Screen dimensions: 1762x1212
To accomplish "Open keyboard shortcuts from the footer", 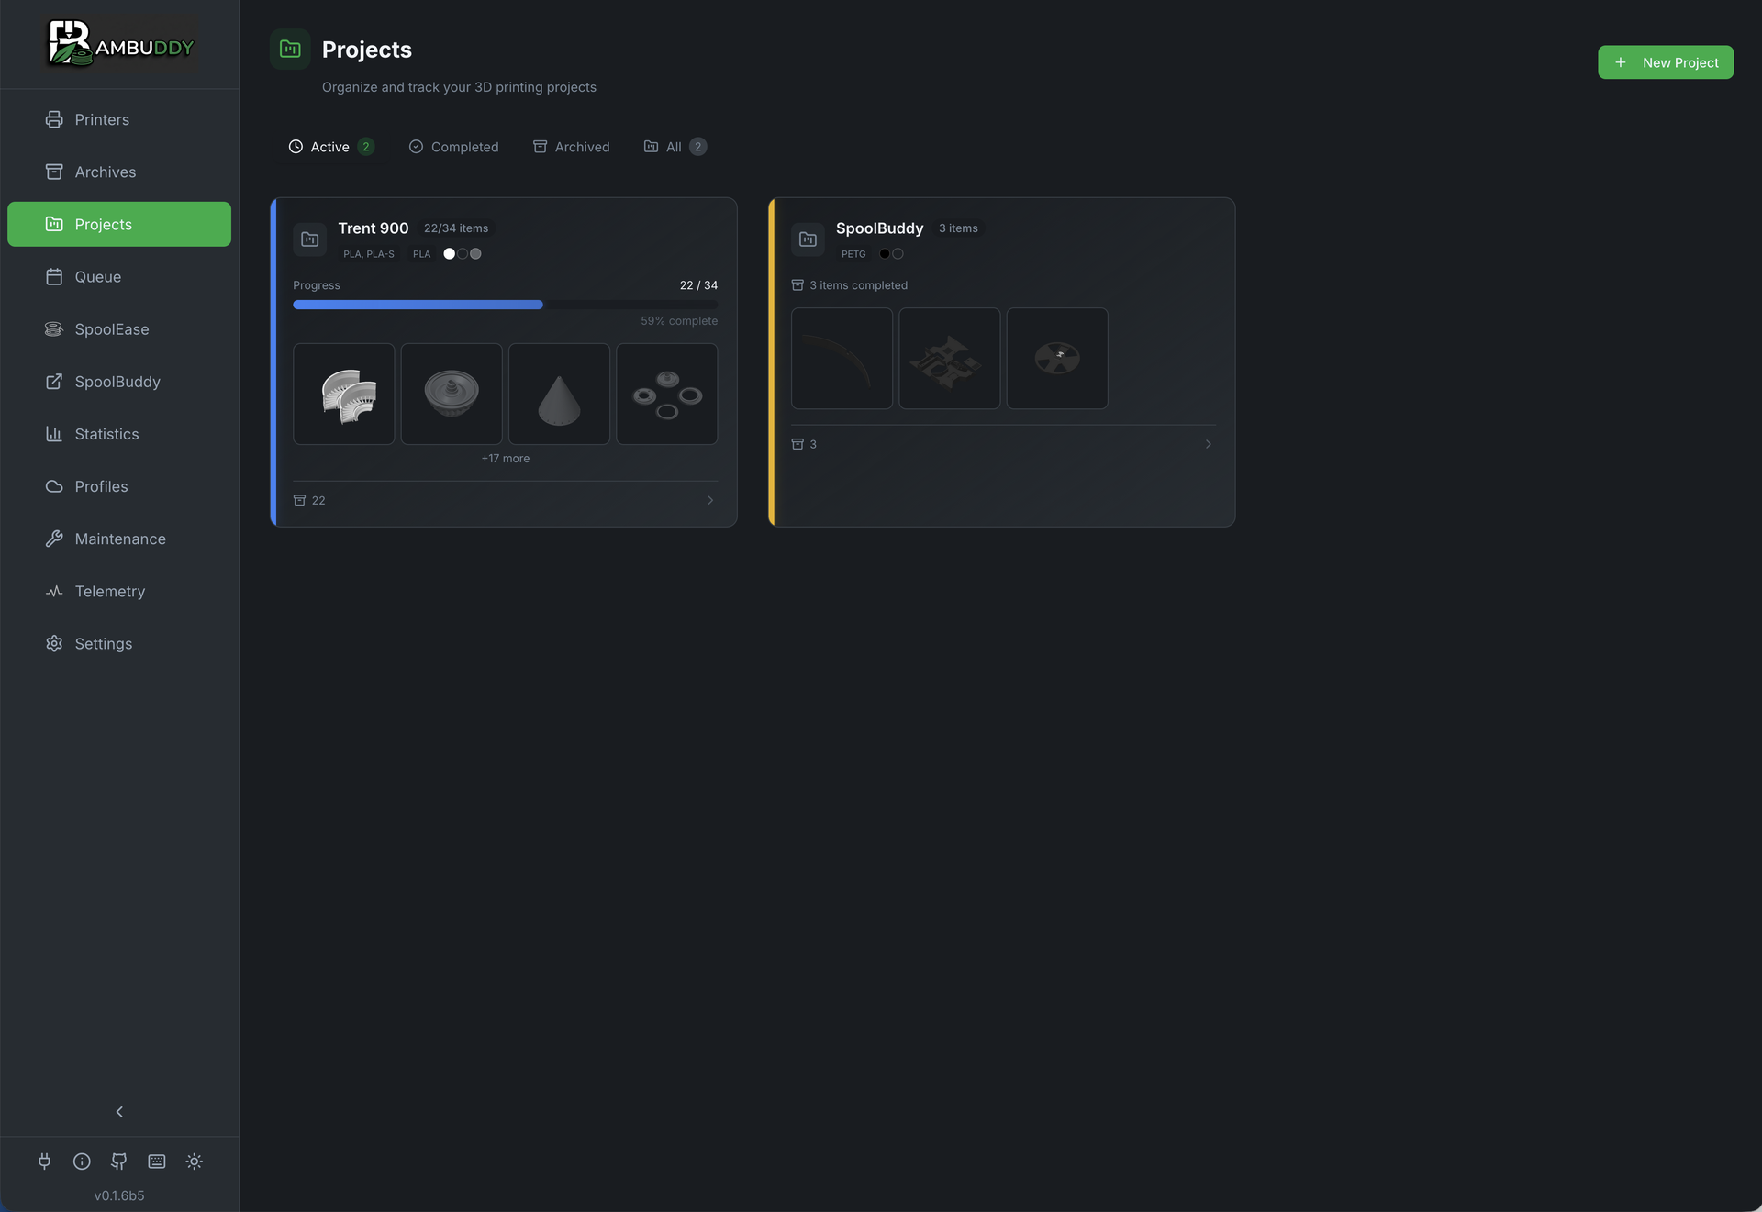I will coord(156,1161).
